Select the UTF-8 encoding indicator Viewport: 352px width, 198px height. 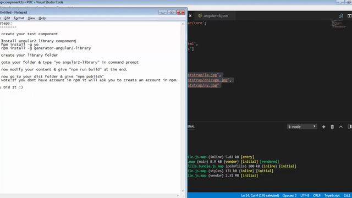click(x=305, y=196)
